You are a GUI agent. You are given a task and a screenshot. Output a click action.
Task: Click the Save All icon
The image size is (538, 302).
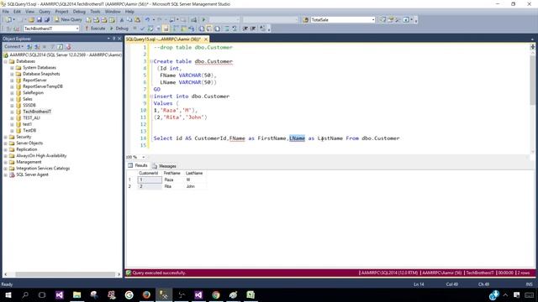tap(47, 20)
